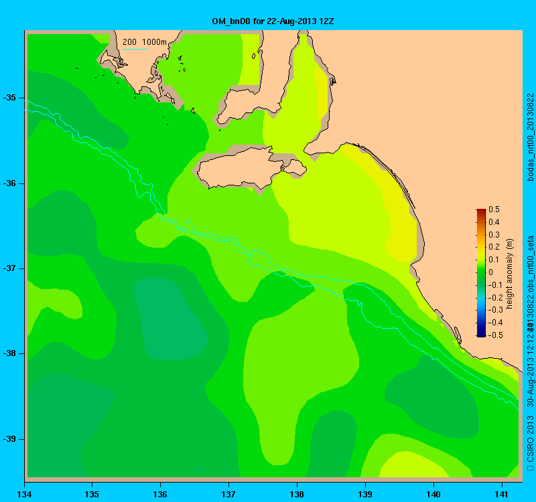Click the color bar label -0.3
This screenshot has height=502, width=536.
(494, 310)
